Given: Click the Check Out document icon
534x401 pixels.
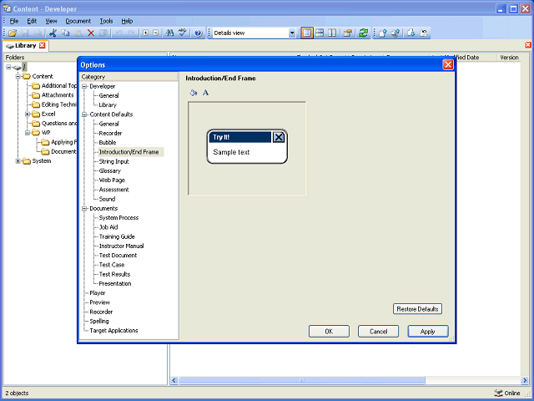Looking at the screenshot, I should 411,33.
